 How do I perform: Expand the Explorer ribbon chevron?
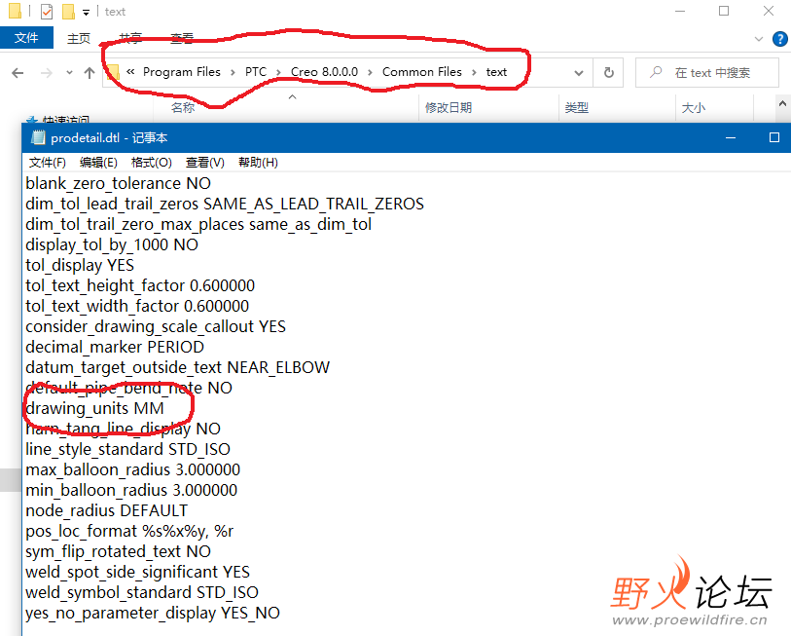pyautogui.click(x=758, y=39)
